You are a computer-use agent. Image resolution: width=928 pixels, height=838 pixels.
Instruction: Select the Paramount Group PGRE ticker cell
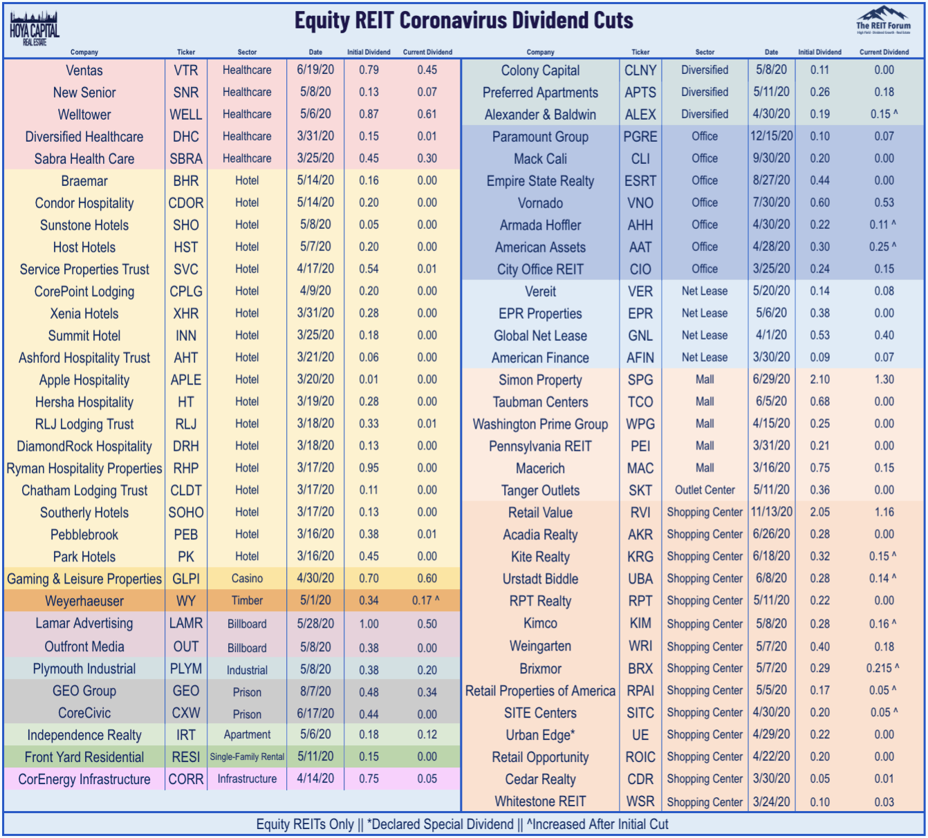pyautogui.click(x=640, y=137)
